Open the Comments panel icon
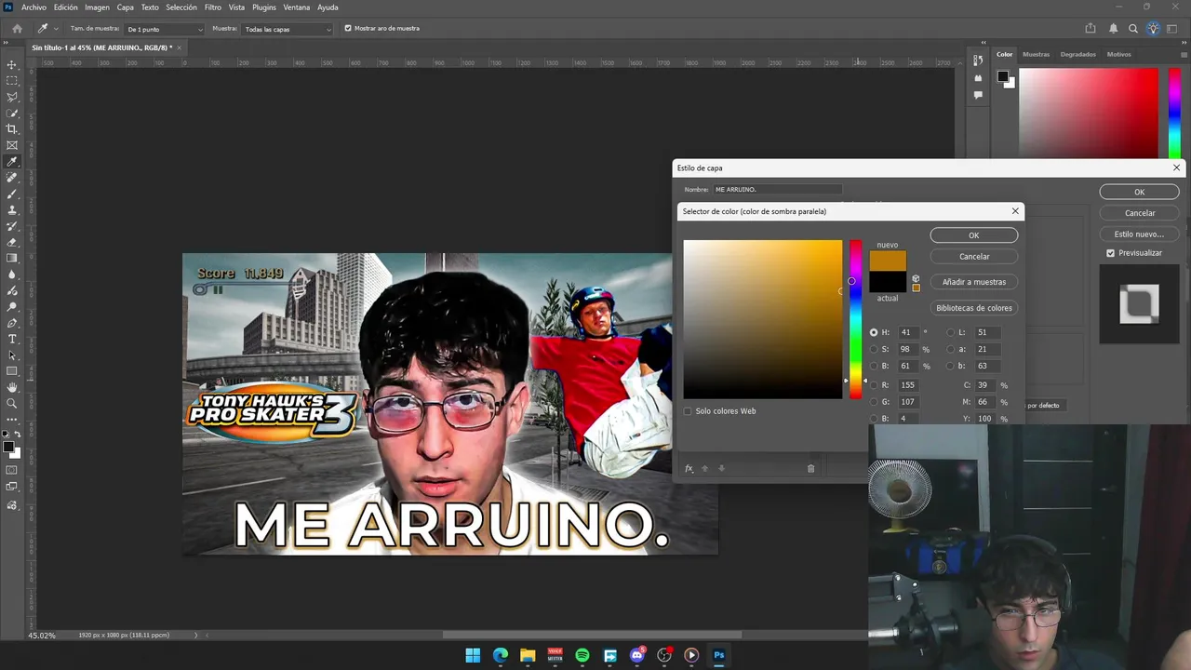 978,95
